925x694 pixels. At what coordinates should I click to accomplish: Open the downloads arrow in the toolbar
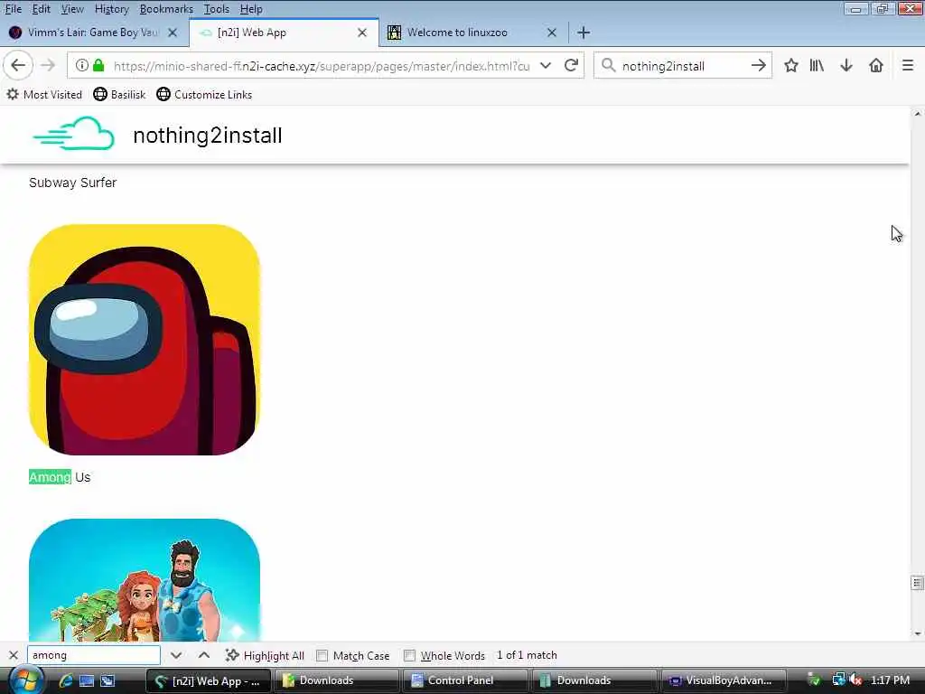click(846, 65)
